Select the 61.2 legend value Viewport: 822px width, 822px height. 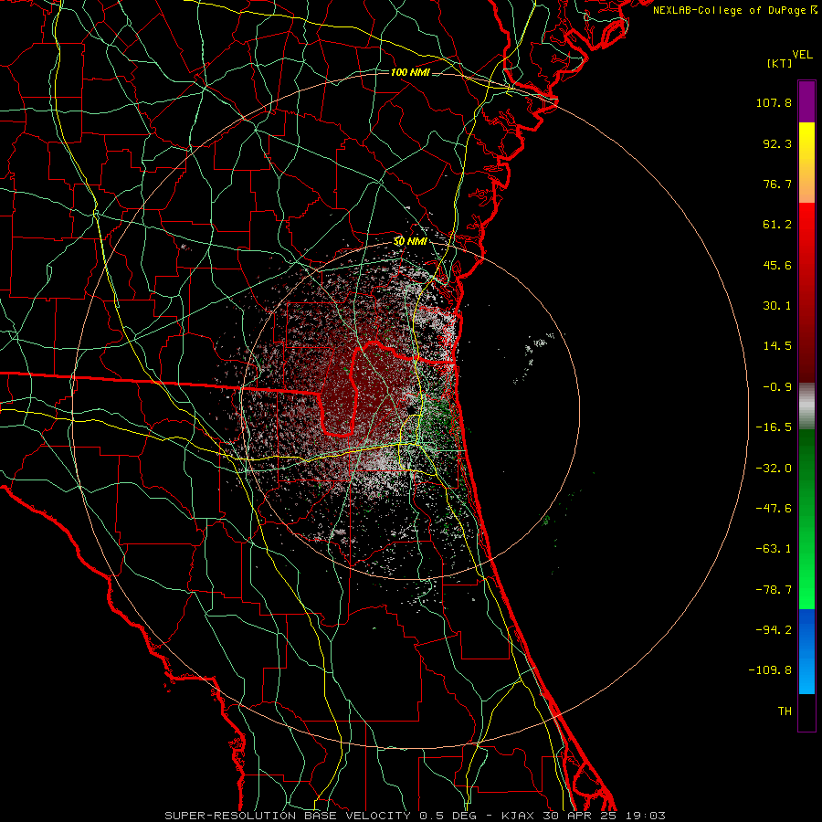pyautogui.click(x=777, y=225)
